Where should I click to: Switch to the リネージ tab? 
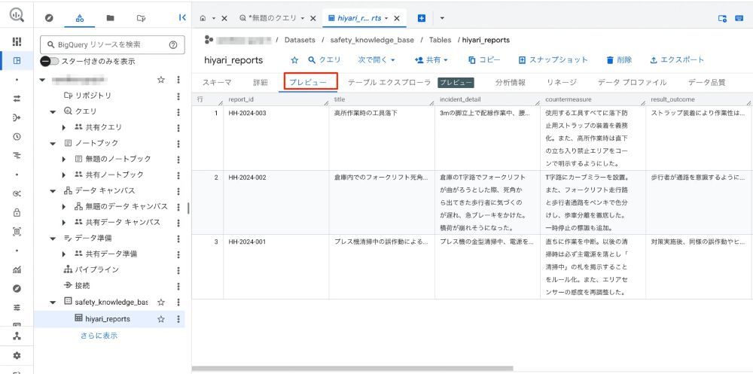tap(562, 82)
